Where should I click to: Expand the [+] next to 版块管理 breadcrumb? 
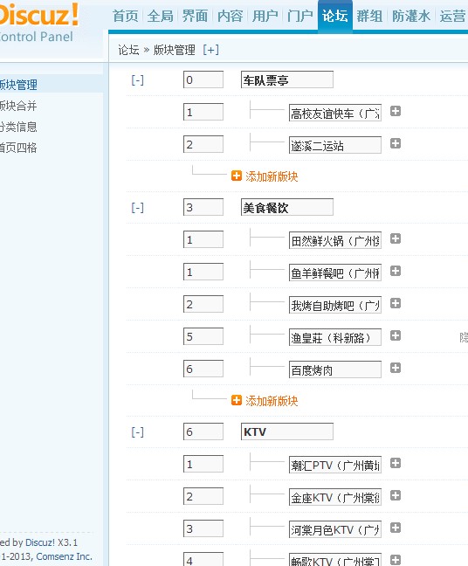(x=210, y=50)
